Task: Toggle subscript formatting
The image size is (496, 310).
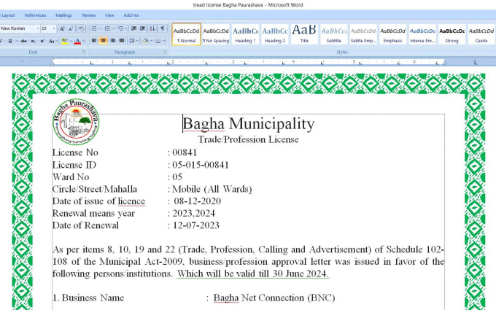Action: click(33, 41)
